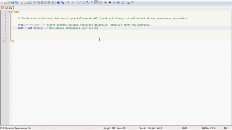Start macro recording with the red dot
This screenshot has width=232, height=130.
pos(105,3)
